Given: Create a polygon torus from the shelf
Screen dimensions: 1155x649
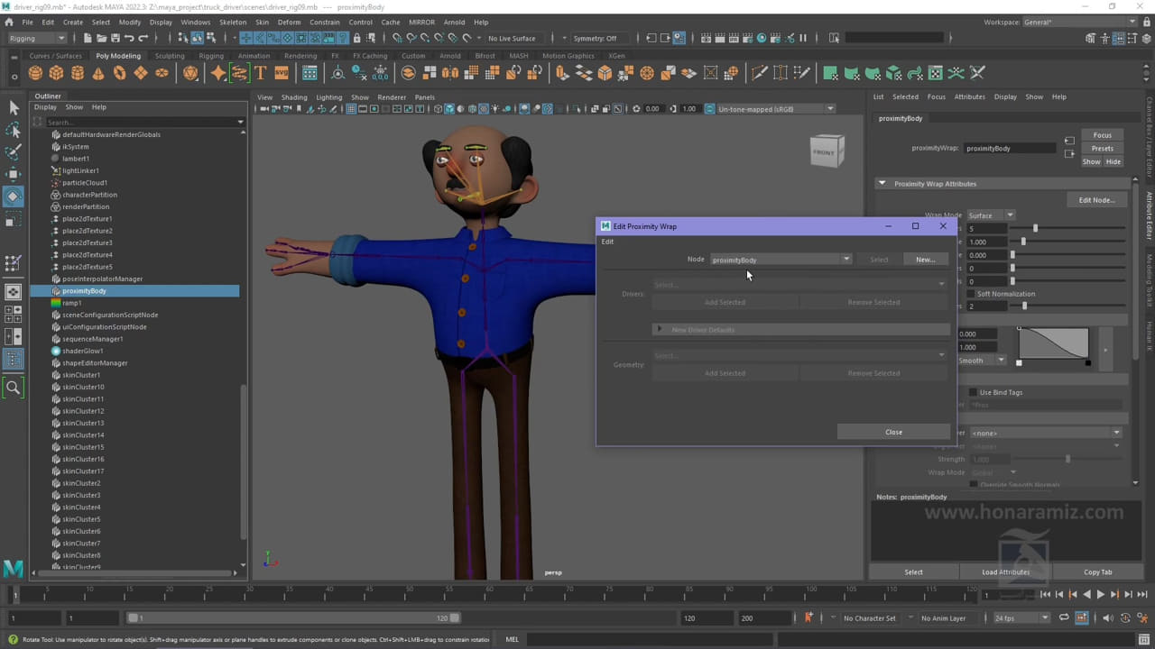Looking at the screenshot, I should tap(119, 73).
